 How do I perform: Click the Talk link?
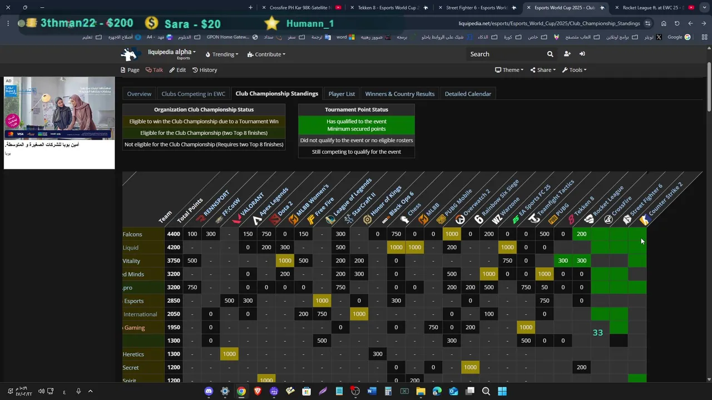[x=154, y=70]
